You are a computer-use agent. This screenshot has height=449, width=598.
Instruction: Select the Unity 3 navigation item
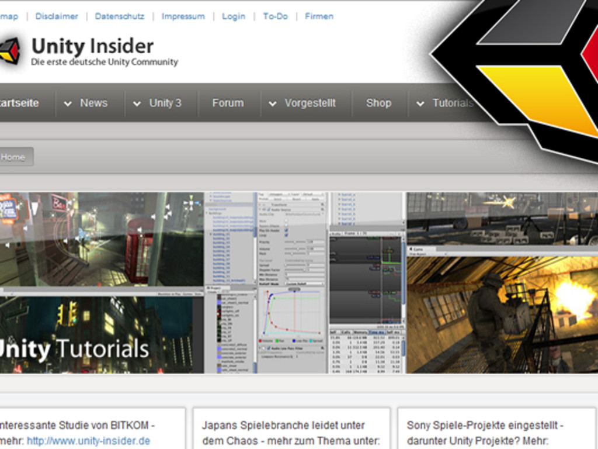tap(165, 103)
